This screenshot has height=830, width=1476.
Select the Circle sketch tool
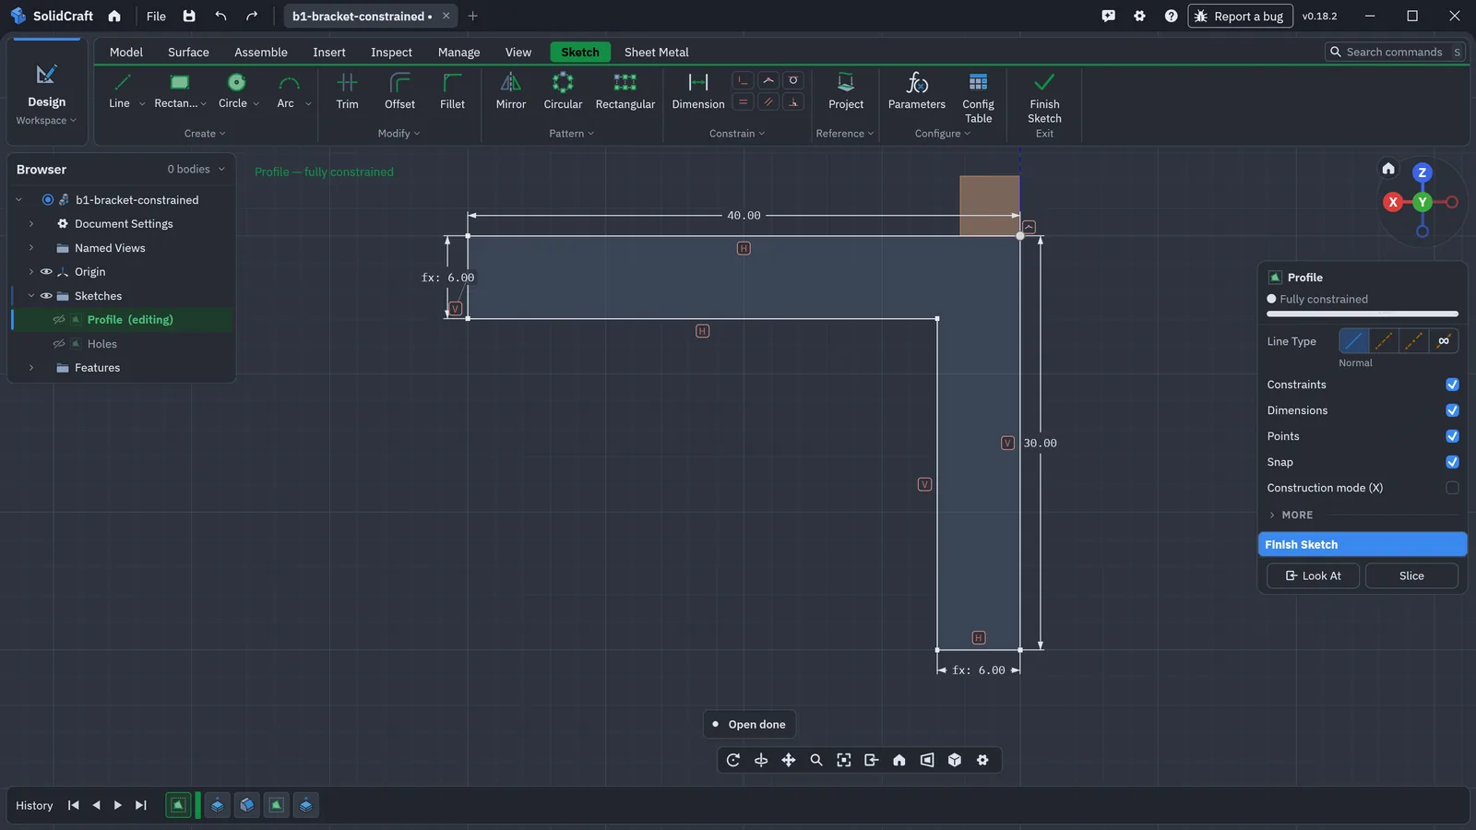[x=232, y=91]
